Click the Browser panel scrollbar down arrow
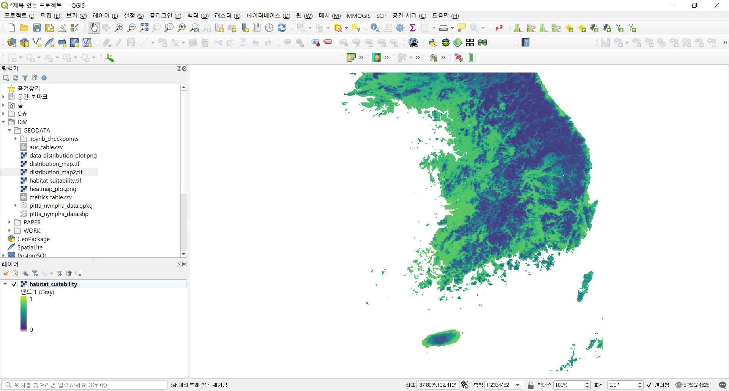This screenshot has width=729, height=391. (x=184, y=254)
